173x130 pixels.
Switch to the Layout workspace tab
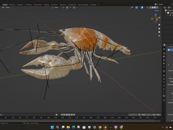coord(5,5)
